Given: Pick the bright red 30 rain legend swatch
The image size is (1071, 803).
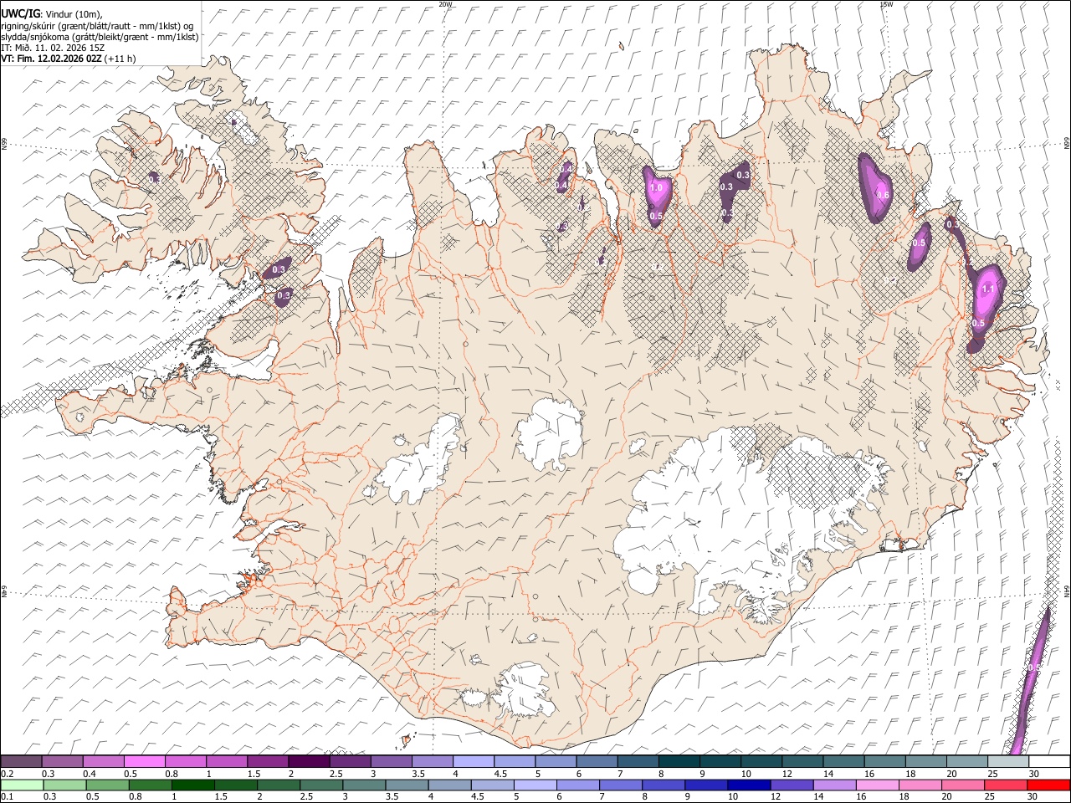Looking at the screenshot, I should (x=1049, y=785).
